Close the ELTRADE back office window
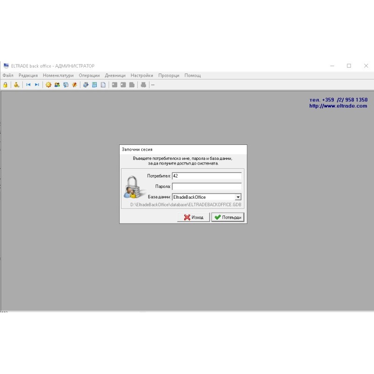Image resolution: width=374 pixels, height=374 pixels. (x=366, y=66)
